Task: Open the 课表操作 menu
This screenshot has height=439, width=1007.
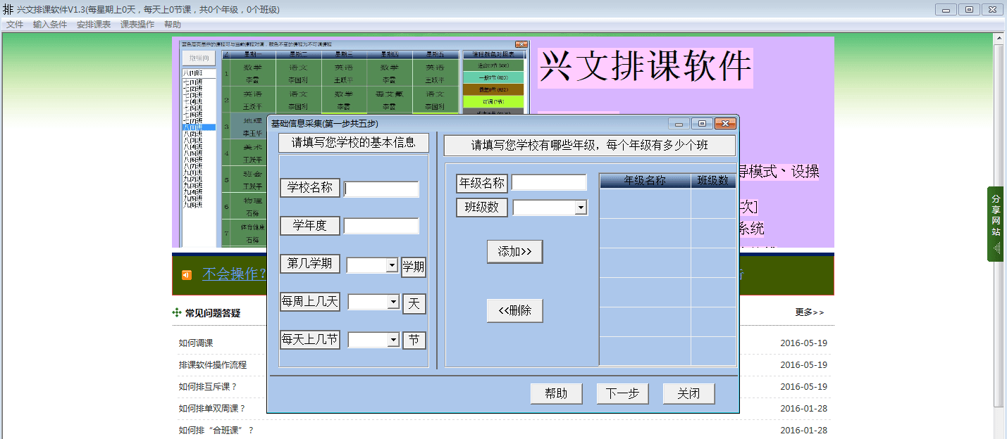Action: [137, 25]
